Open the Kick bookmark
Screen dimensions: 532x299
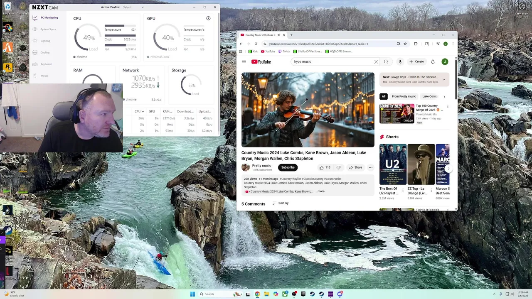pos(253,51)
